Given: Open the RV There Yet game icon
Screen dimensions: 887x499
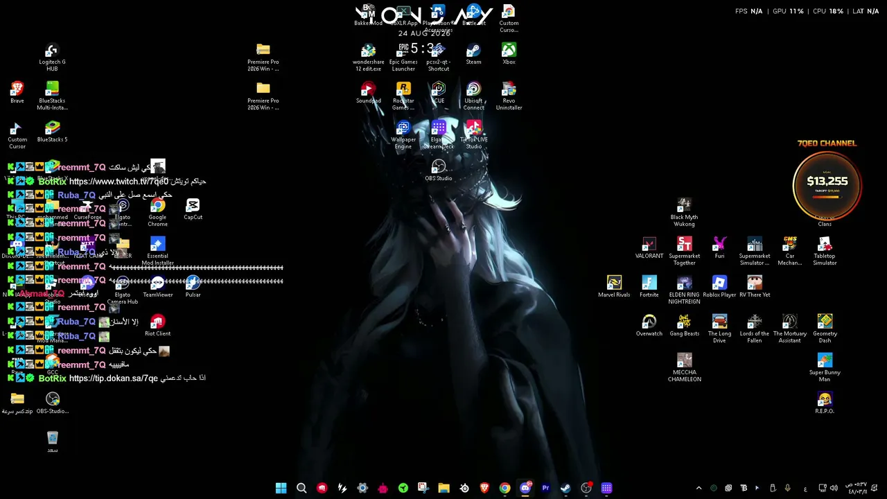Looking at the screenshot, I should [755, 287].
